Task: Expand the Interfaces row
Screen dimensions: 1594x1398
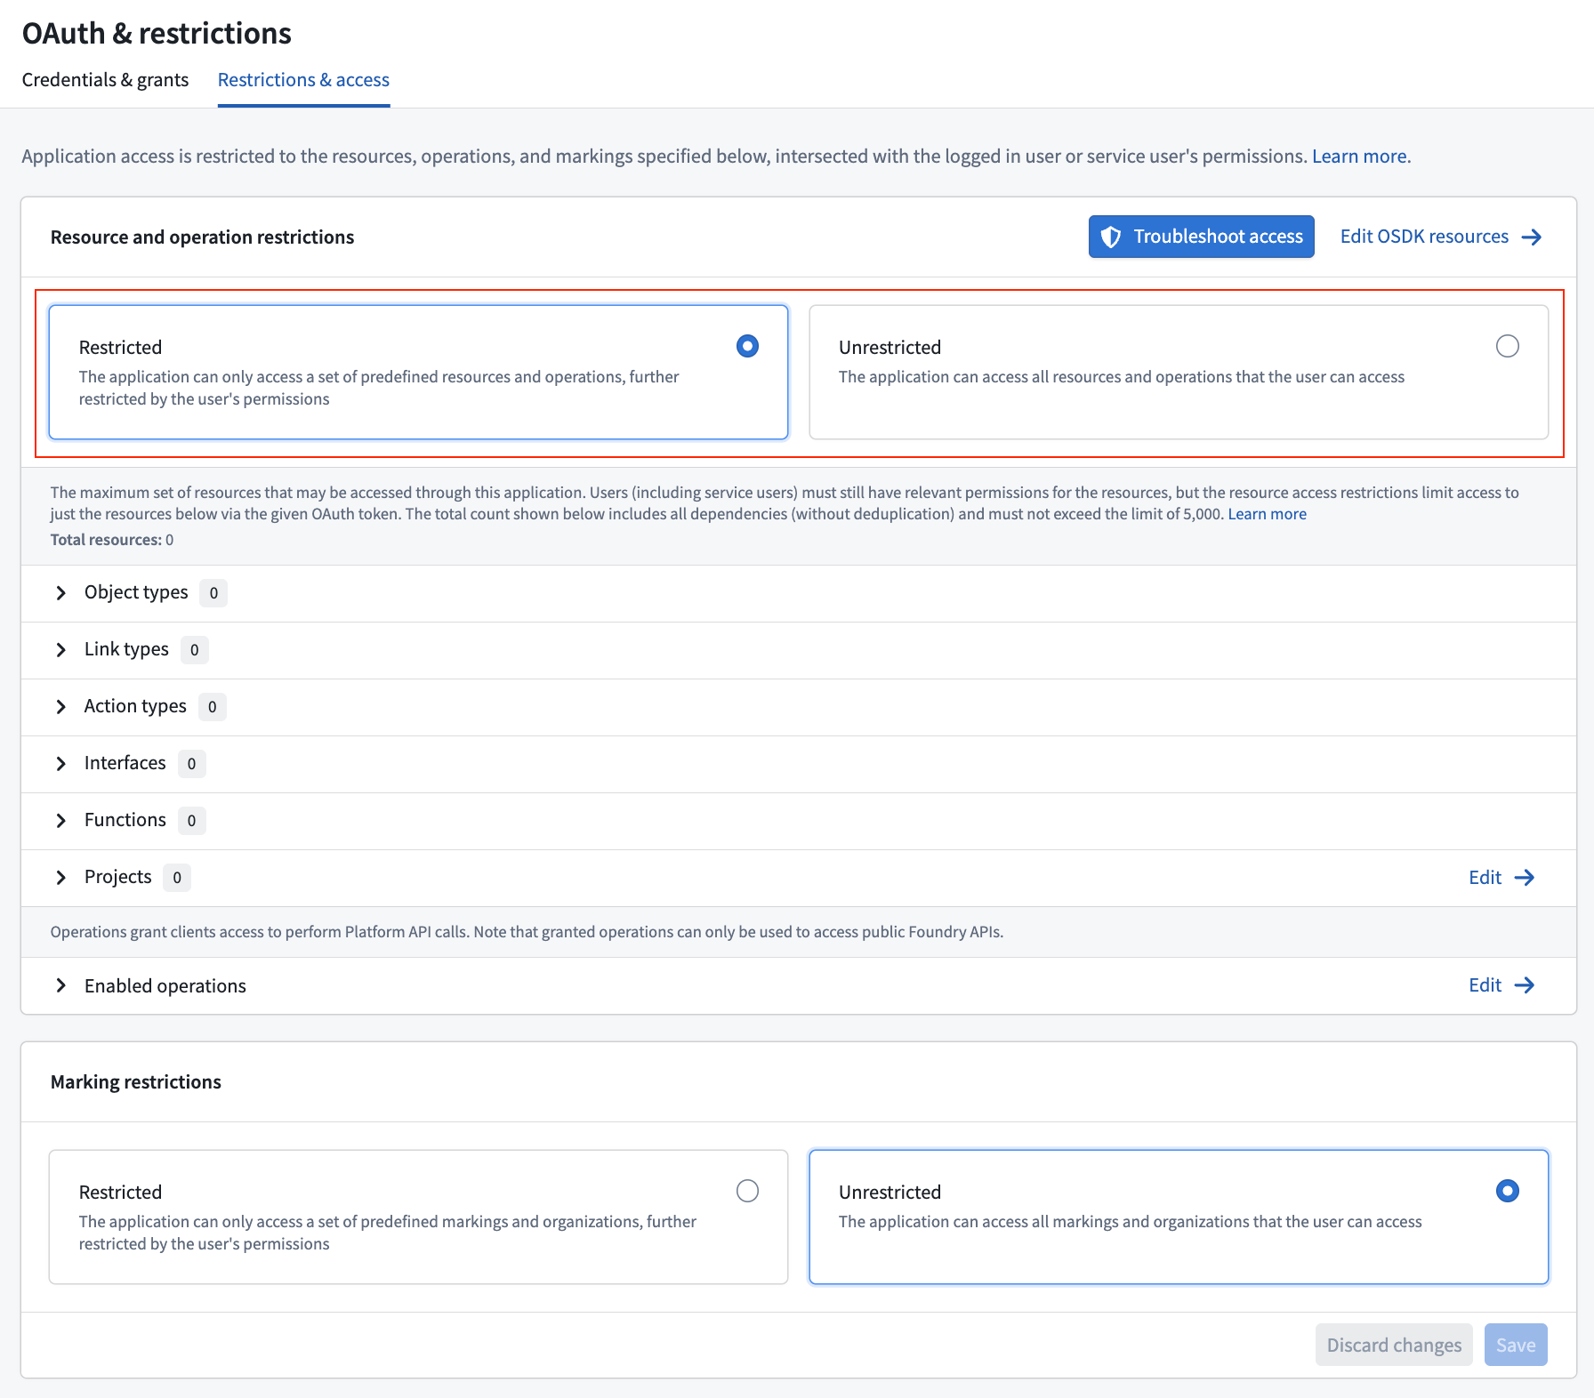Action: (x=60, y=764)
